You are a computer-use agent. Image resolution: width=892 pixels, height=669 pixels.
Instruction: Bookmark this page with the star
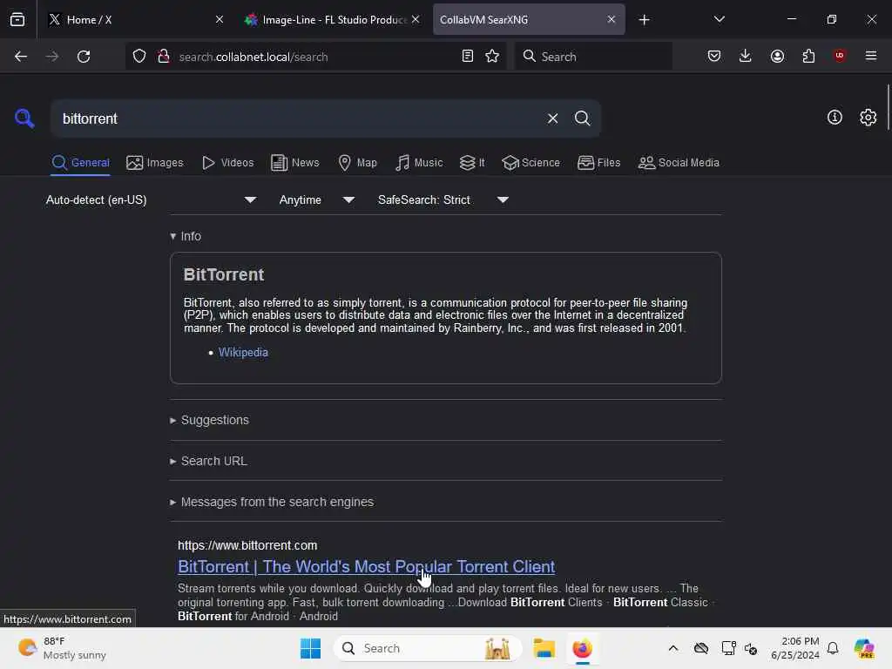492,57
